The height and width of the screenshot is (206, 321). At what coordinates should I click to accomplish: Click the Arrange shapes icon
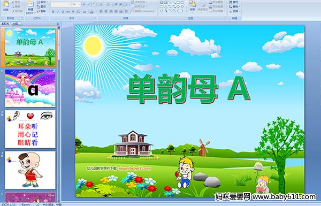coord(193,6)
